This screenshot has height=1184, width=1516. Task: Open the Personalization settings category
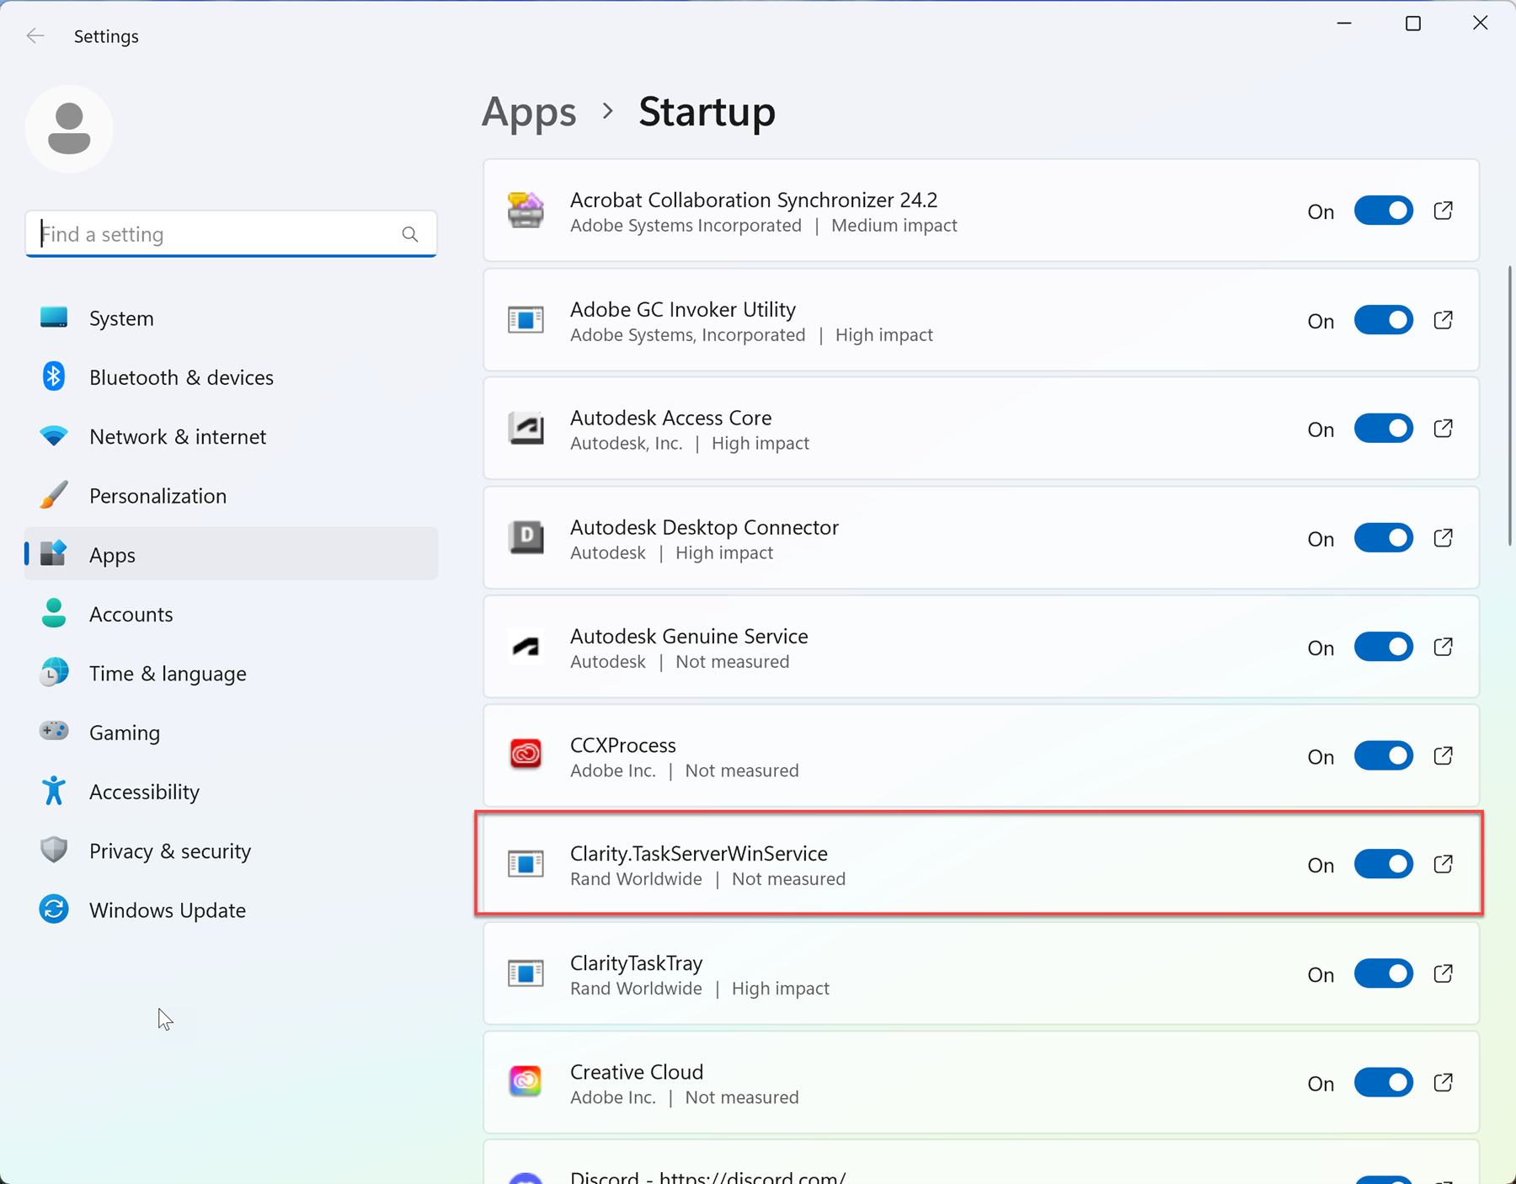[x=157, y=495]
